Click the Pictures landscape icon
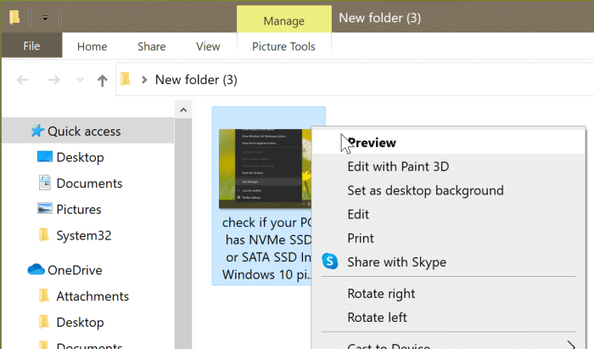The width and height of the screenshot is (594, 349). (x=45, y=208)
